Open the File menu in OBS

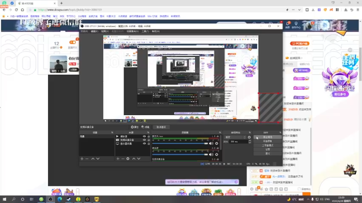84,31
